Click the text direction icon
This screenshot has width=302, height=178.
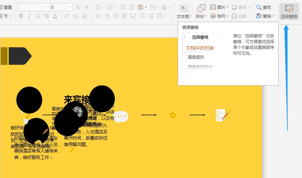[x=141, y=7]
